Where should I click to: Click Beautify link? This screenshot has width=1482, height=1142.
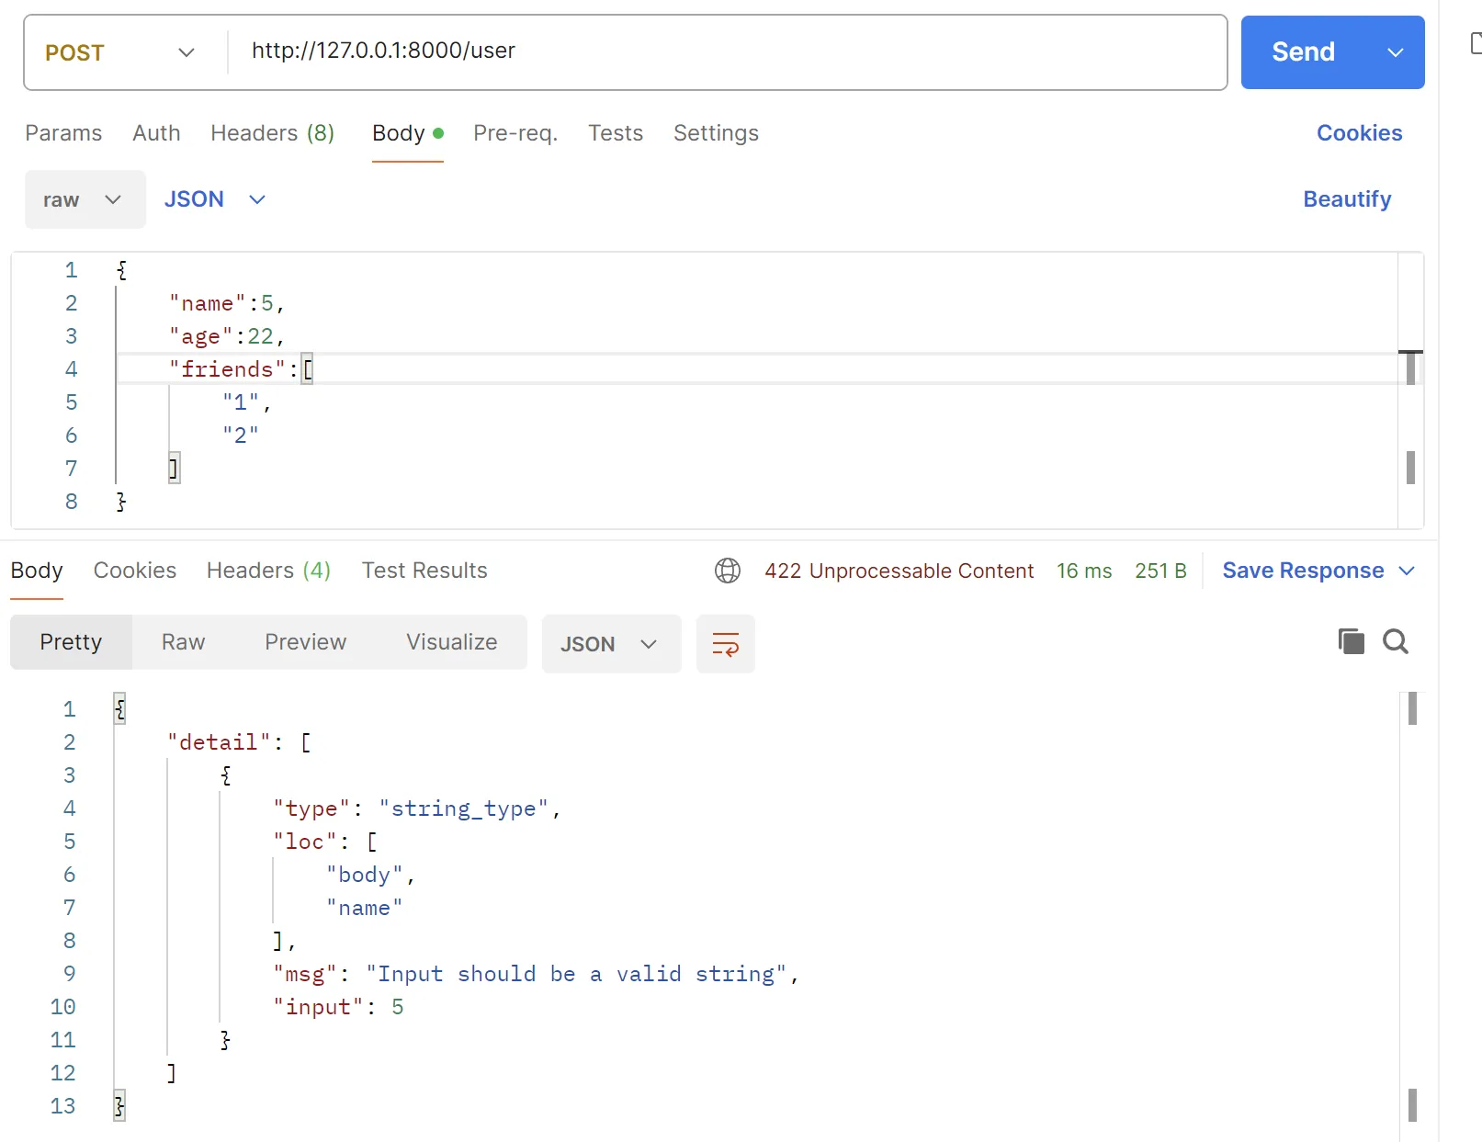tap(1347, 199)
